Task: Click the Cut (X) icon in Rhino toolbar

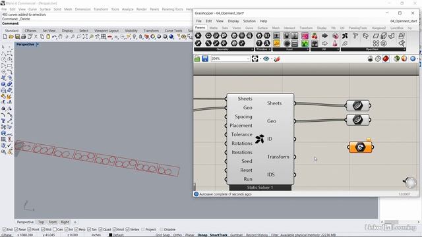Action: 36,37
